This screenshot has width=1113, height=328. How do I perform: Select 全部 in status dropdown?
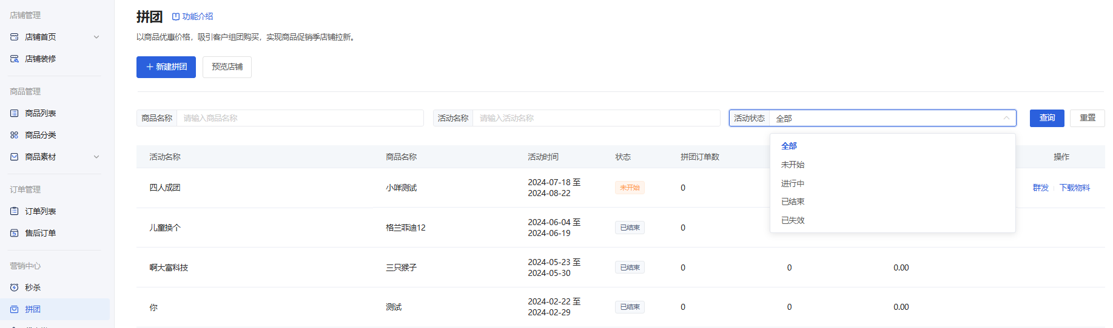point(893,146)
